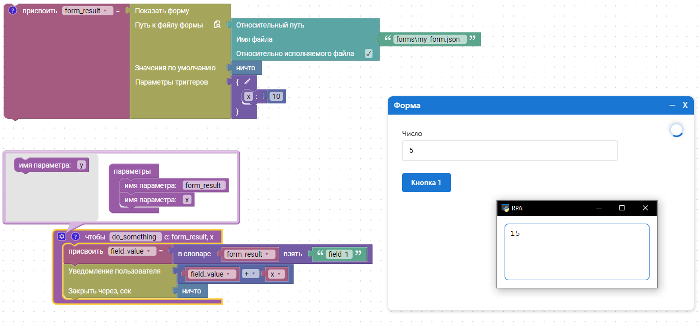The height and width of the screenshot is (325, 699).
Task: Open the file browse icon beside Путь к файлу формы
Action: (x=217, y=25)
